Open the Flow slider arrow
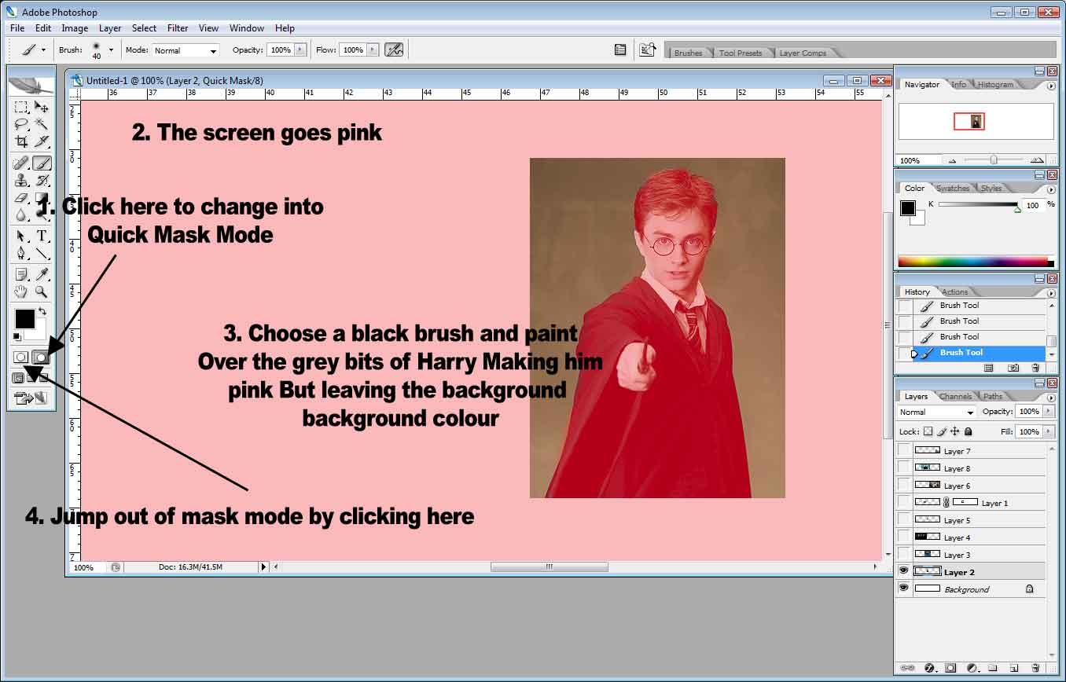This screenshot has height=682, width=1066. pyautogui.click(x=372, y=49)
